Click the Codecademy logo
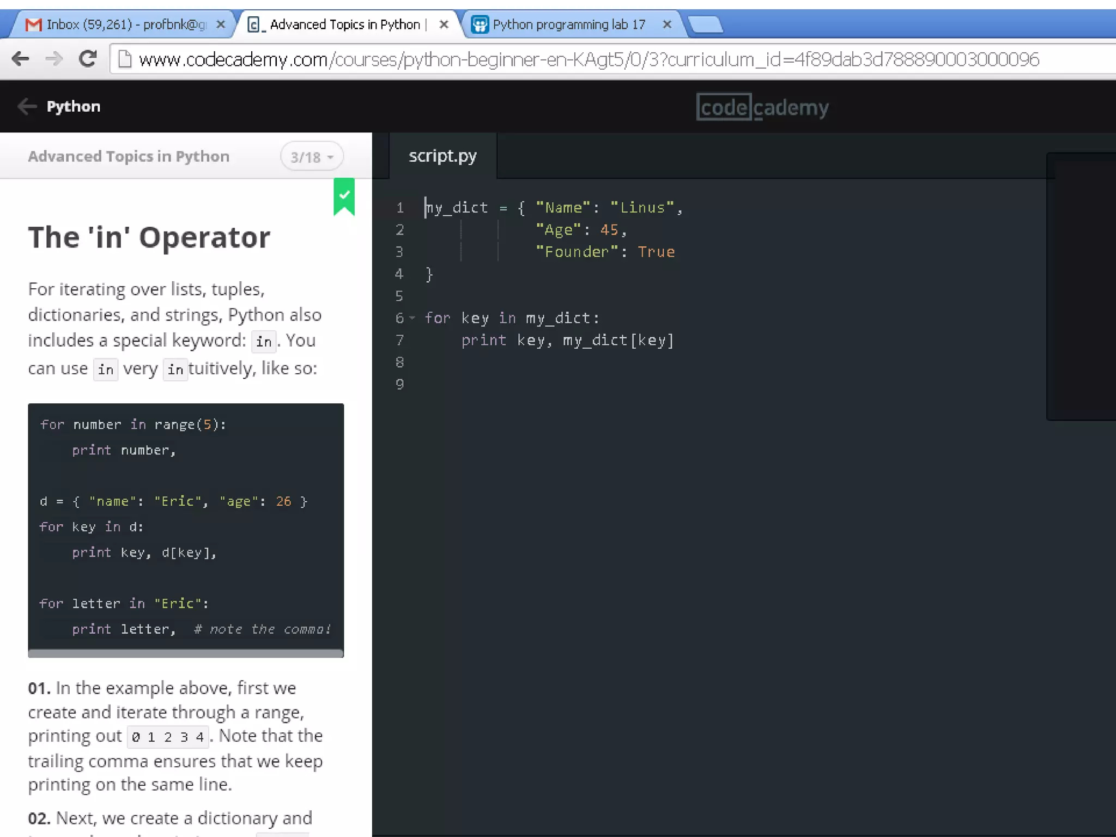 click(x=762, y=107)
